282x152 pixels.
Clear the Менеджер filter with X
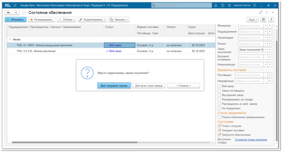[x=270, y=25]
